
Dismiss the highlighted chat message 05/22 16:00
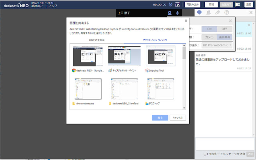pos(249,25)
